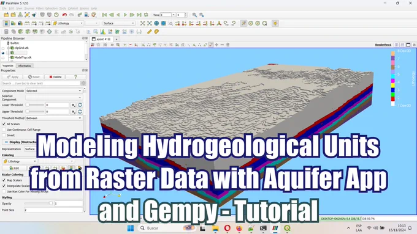Jump to the last frame
Image resolution: width=417 pixels, height=234 pixels.
coord(139,15)
